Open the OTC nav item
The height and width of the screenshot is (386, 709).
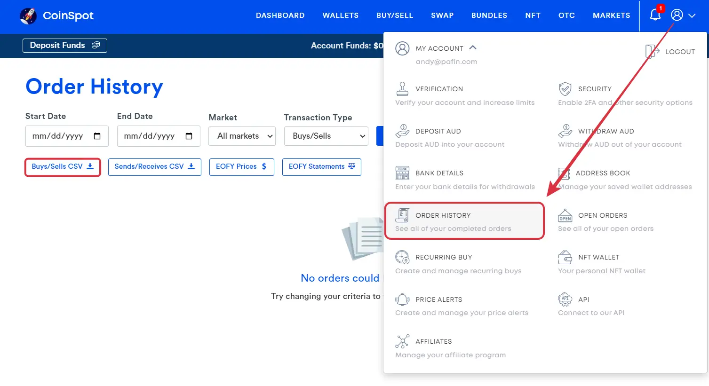[x=566, y=16]
